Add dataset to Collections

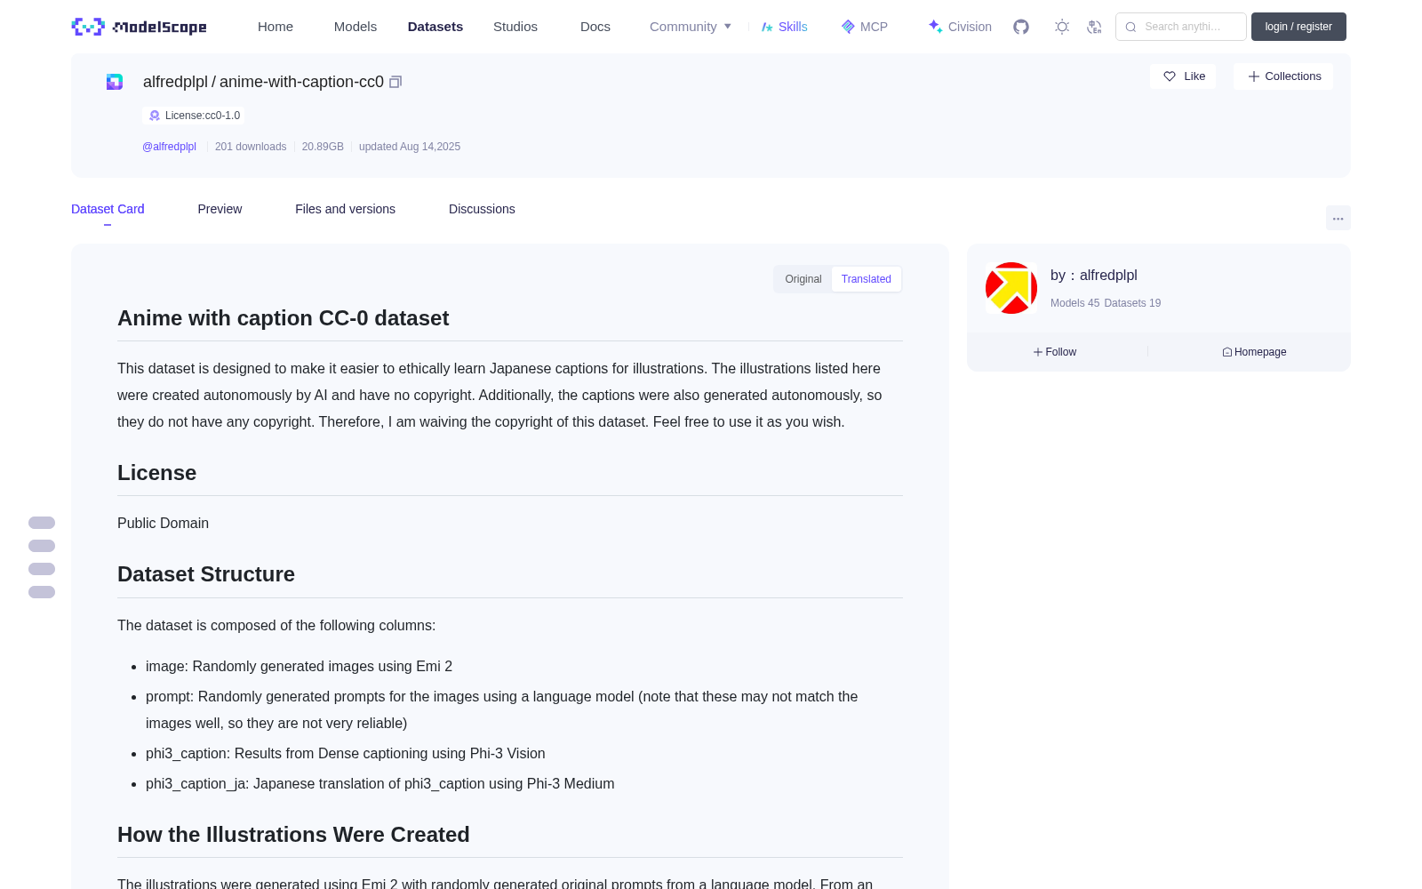pos(1283,76)
